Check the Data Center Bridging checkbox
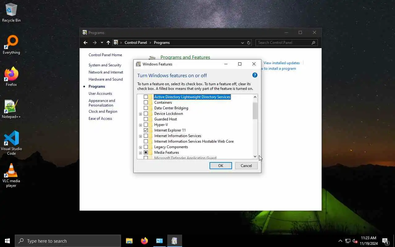This screenshot has height=247, width=395. pyautogui.click(x=146, y=108)
